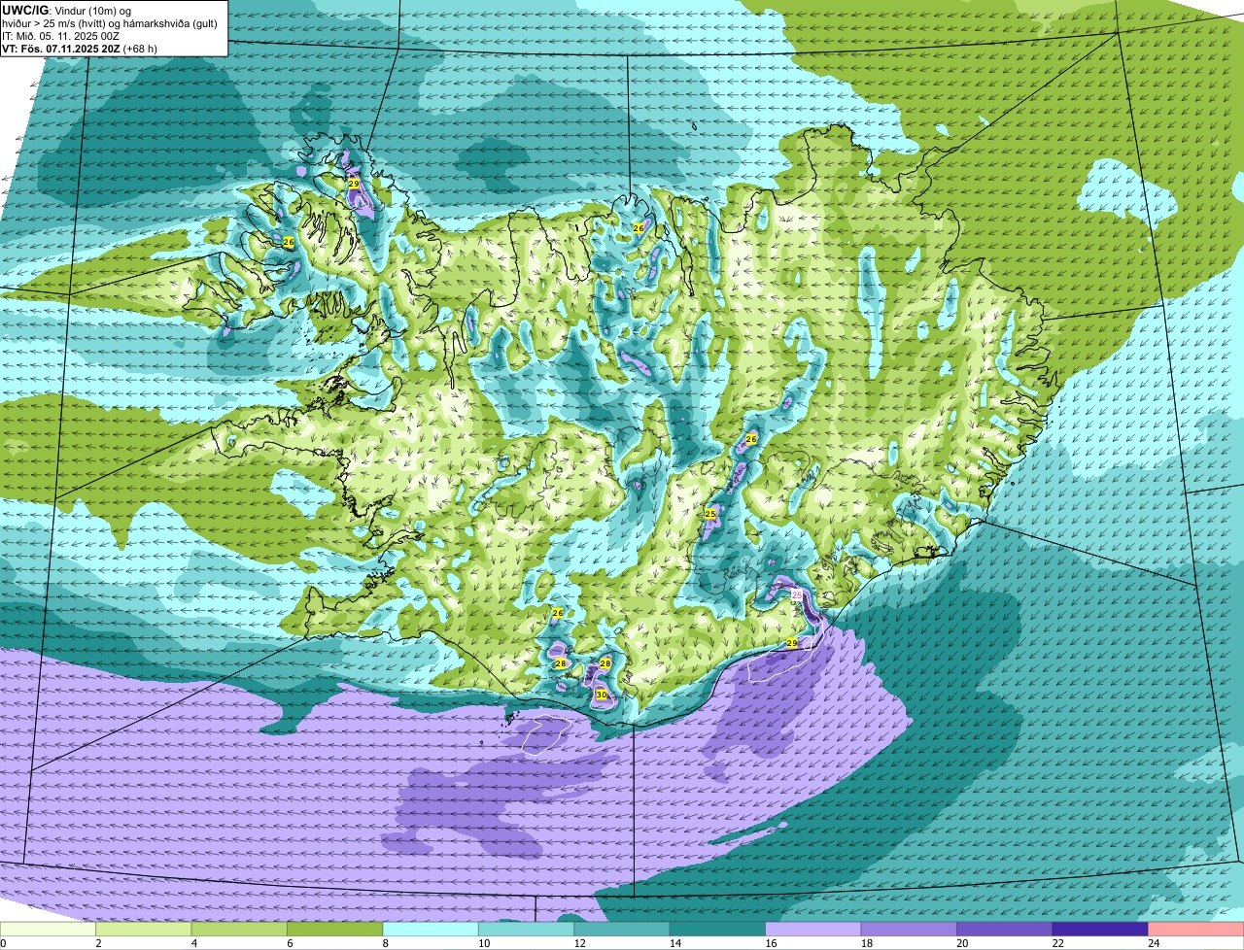Click the 22–24 m/s dark indigo swatch
The image size is (1244, 950).
tap(1101, 930)
